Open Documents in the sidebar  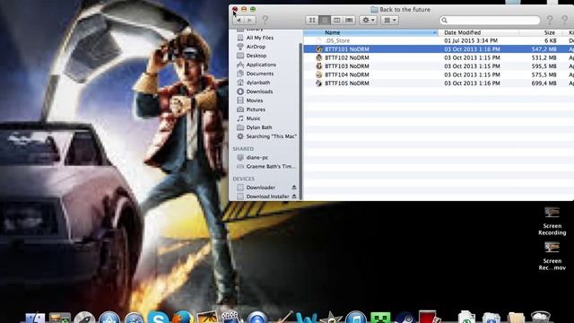tap(260, 74)
